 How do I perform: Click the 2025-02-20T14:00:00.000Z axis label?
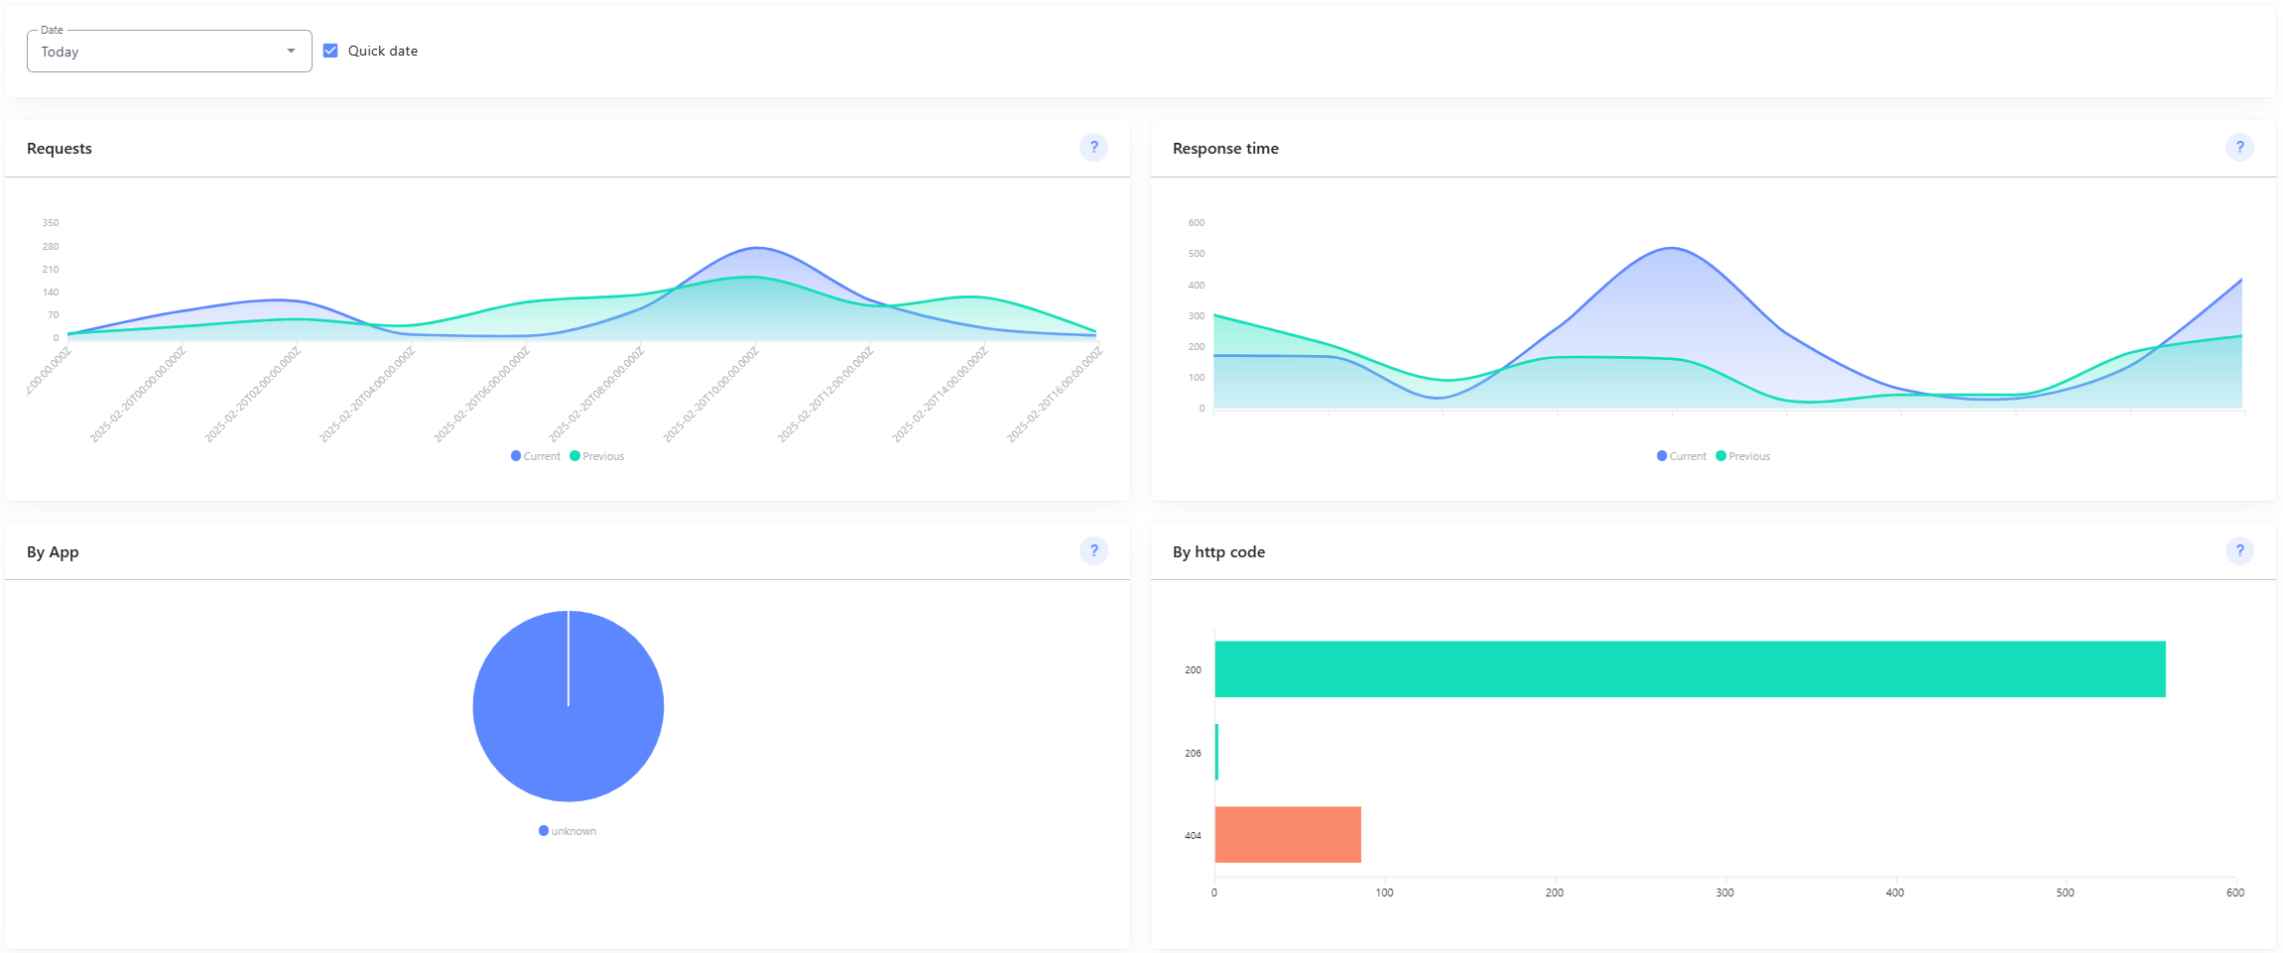click(x=941, y=395)
